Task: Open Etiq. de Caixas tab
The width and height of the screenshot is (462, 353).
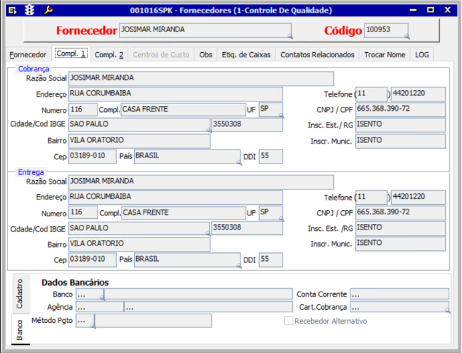Action: (x=246, y=55)
